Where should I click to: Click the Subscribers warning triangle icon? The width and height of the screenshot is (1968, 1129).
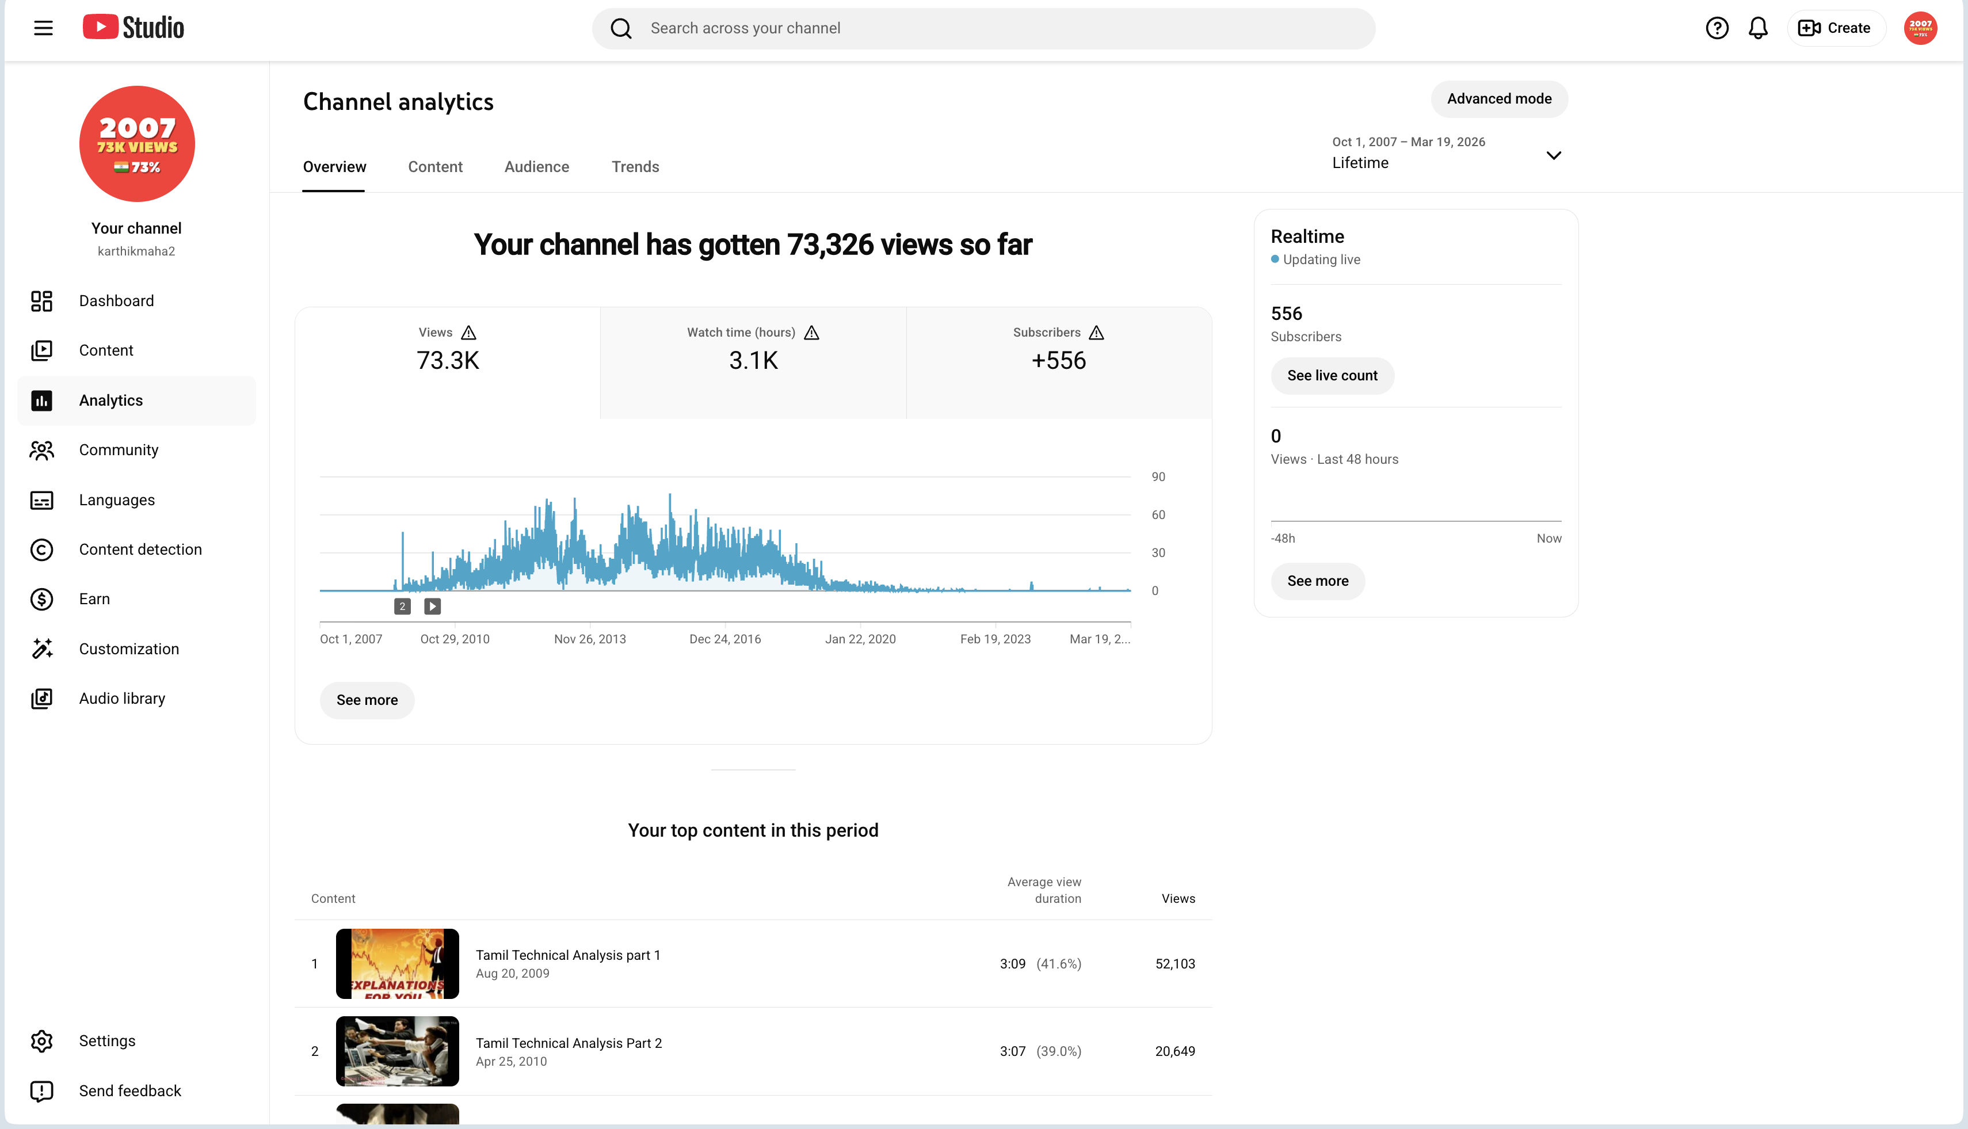pyautogui.click(x=1096, y=333)
